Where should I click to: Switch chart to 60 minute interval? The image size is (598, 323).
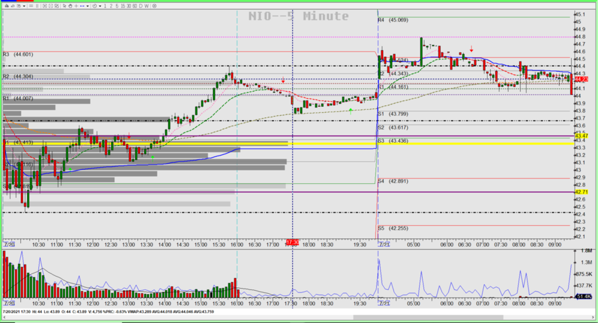pyautogui.click(x=135, y=6)
